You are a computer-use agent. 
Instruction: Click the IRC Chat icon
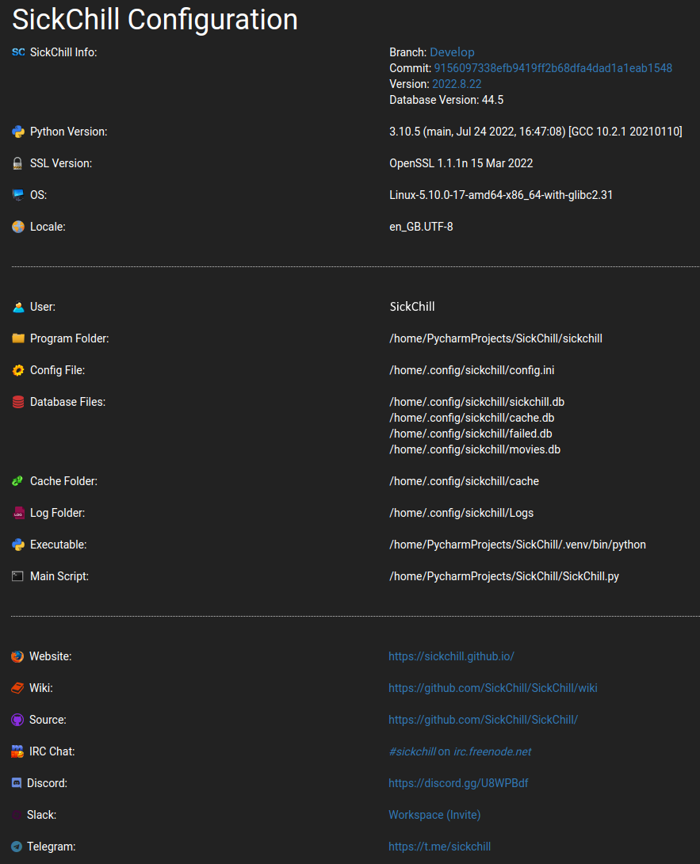pyautogui.click(x=17, y=751)
